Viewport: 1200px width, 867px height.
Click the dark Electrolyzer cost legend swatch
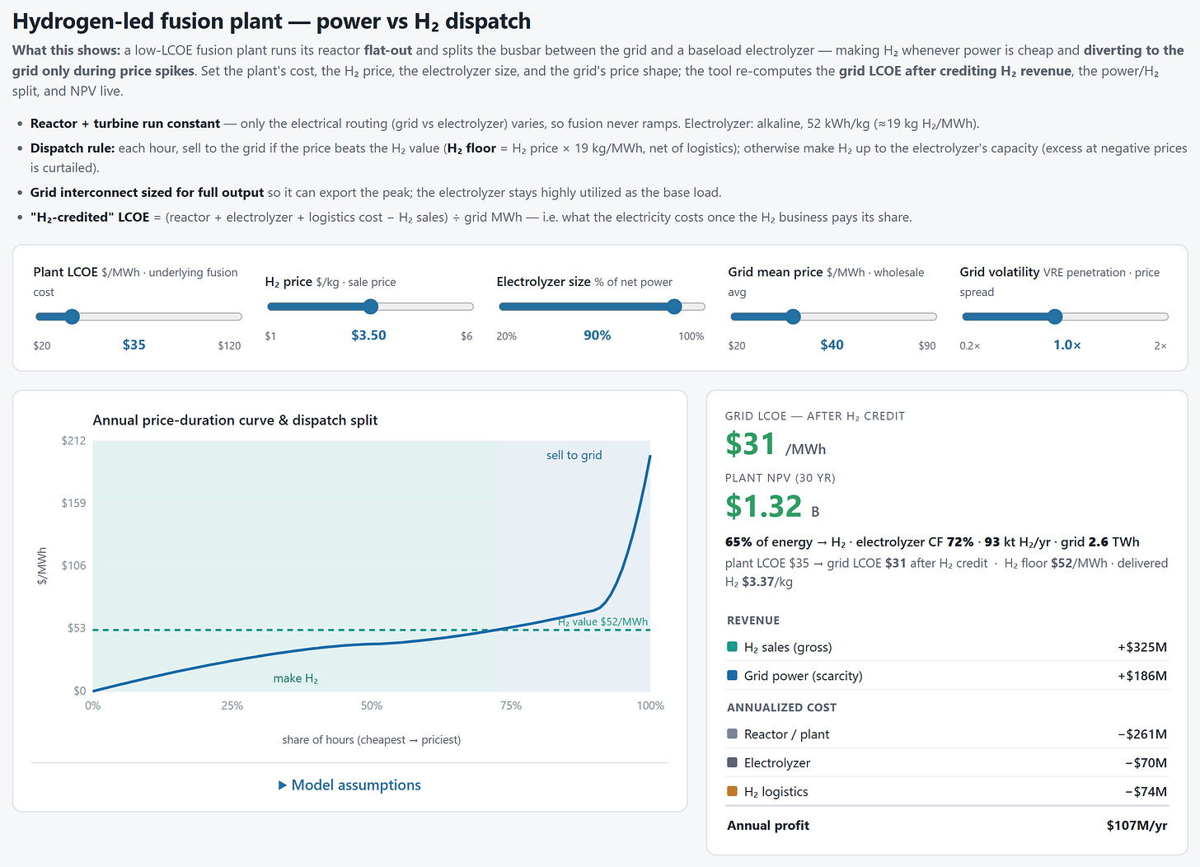point(732,763)
